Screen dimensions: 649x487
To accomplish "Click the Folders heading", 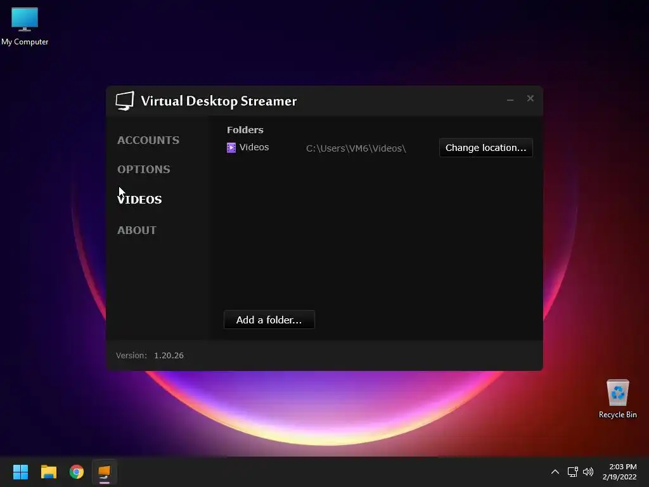I will point(245,129).
